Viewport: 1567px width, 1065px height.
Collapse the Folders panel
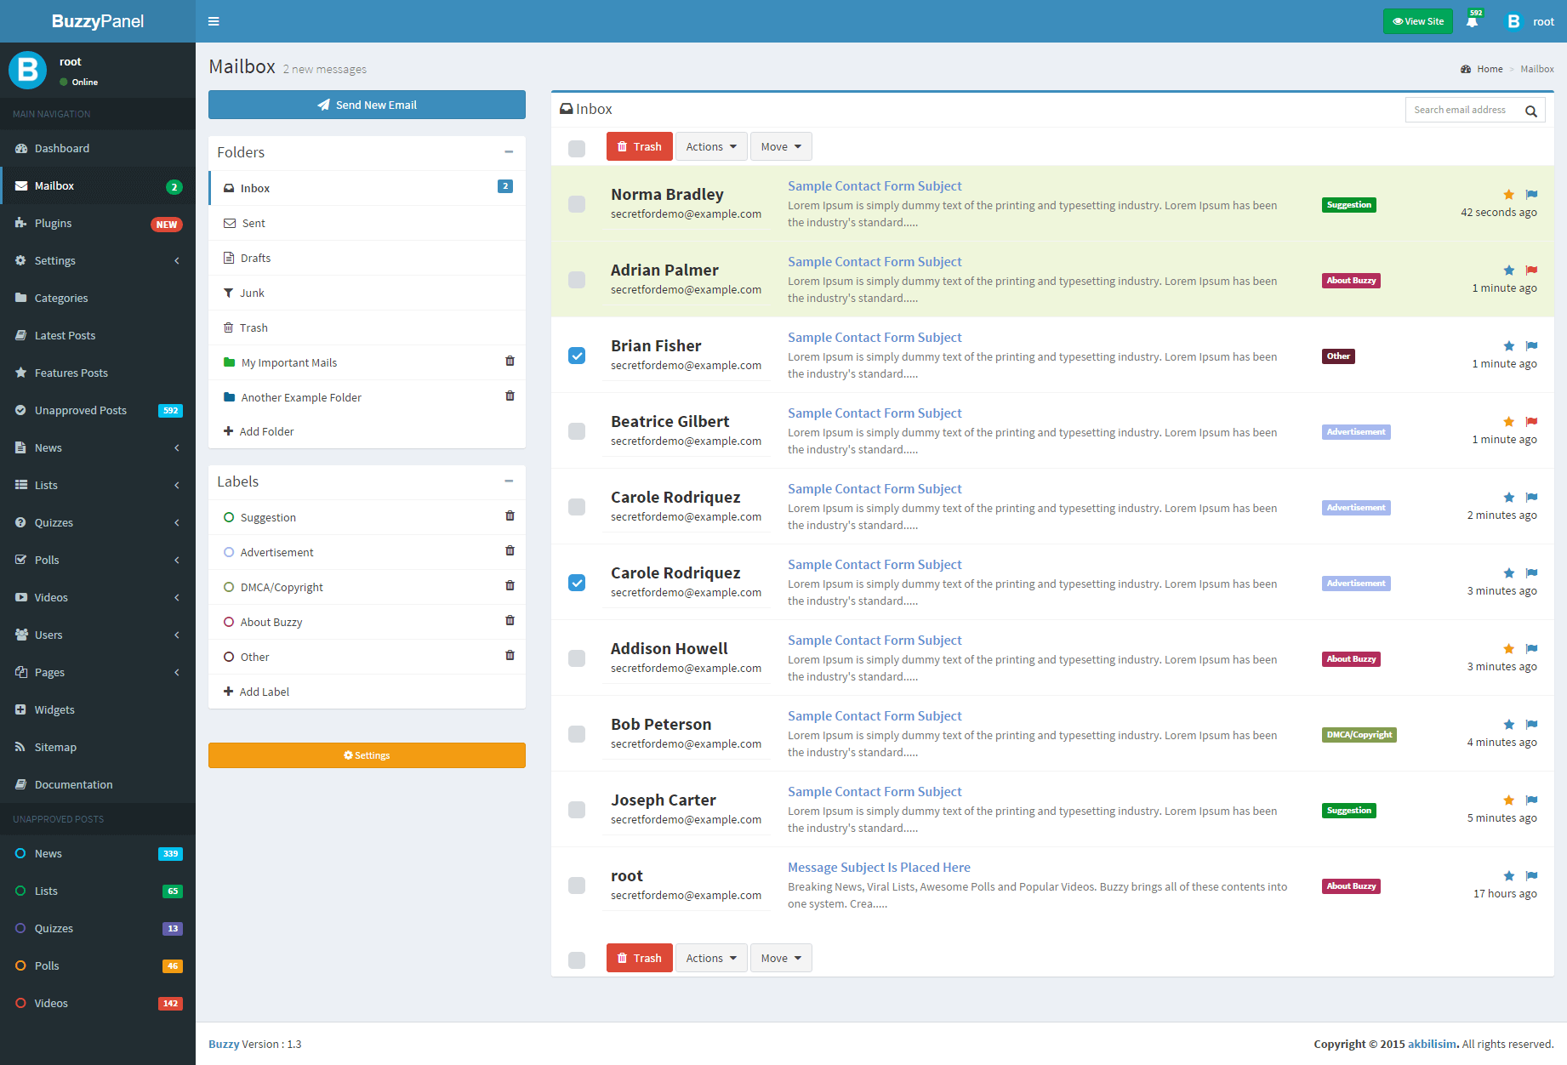coord(509,152)
